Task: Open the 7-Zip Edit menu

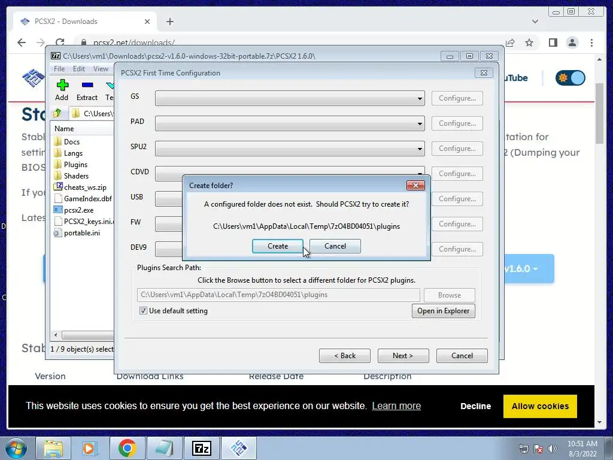Action: (78, 69)
